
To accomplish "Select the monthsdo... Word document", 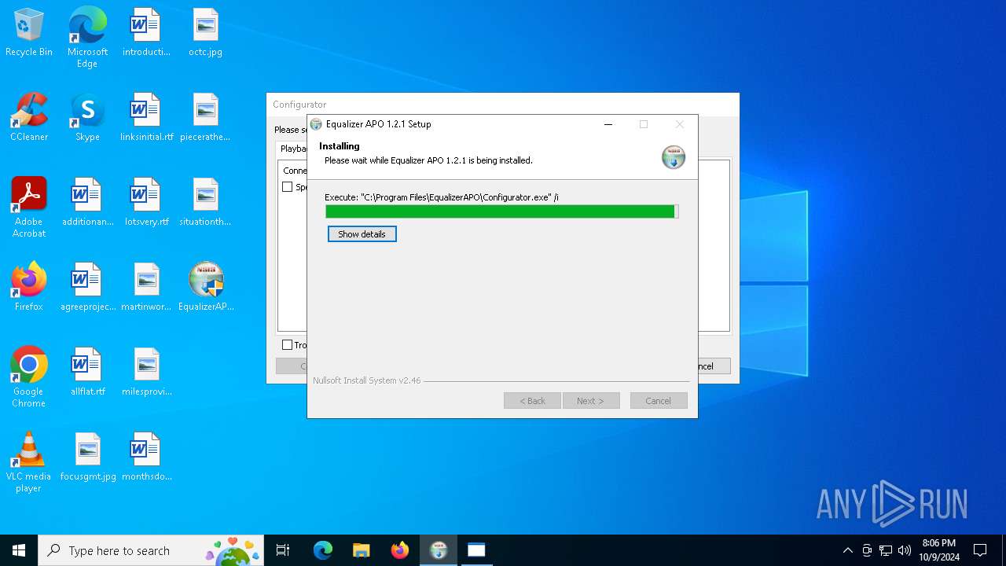I will point(146,458).
